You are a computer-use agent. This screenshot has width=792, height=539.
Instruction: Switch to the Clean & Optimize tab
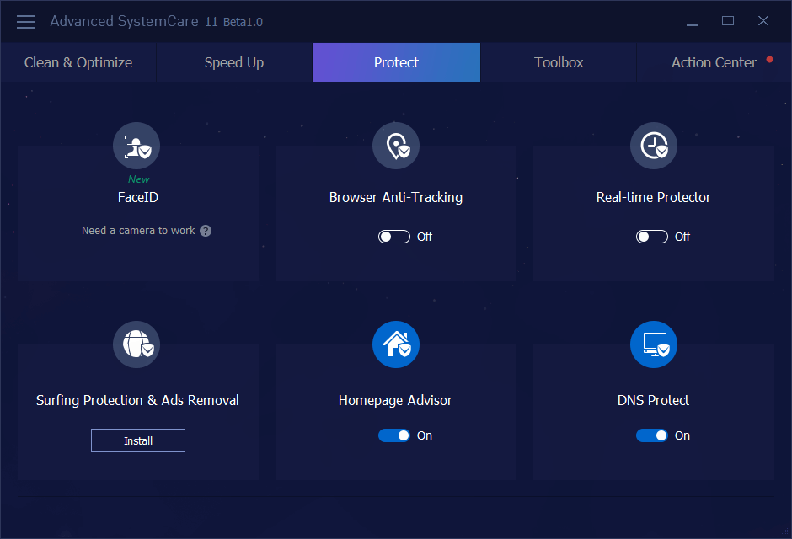coord(78,62)
